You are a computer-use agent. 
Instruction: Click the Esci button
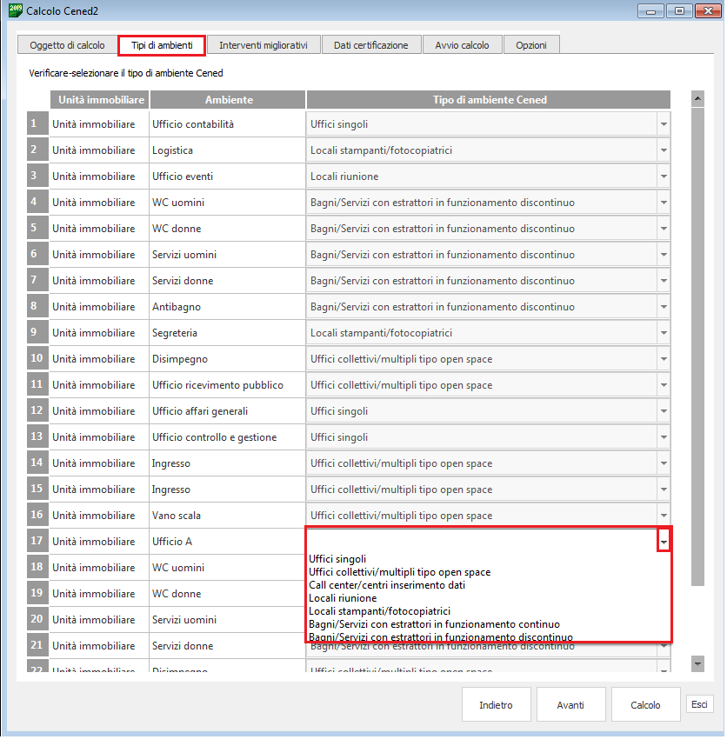point(699,704)
